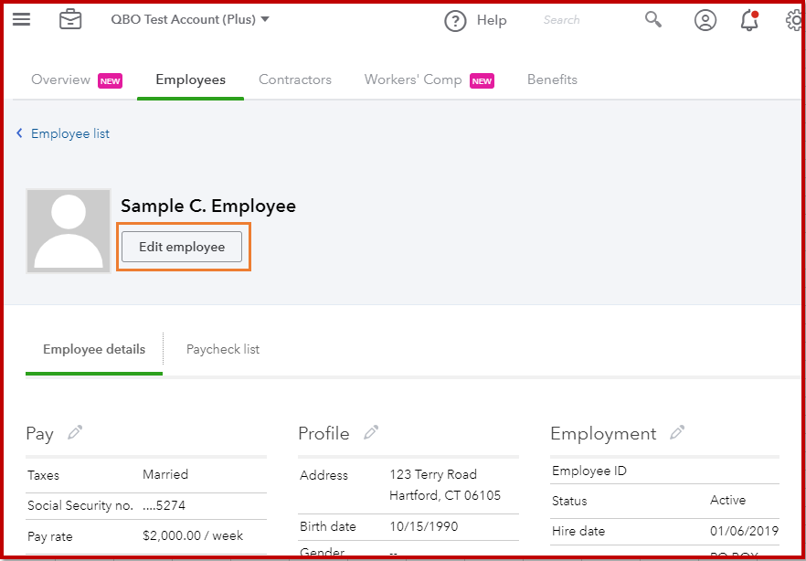Open the hamburger navigation menu
This screenshot has width=806, height=561.
click(x=21, y=19)
